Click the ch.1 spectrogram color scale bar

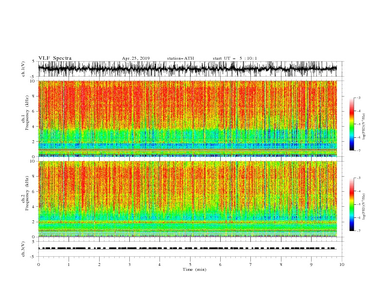click(351, 124)
